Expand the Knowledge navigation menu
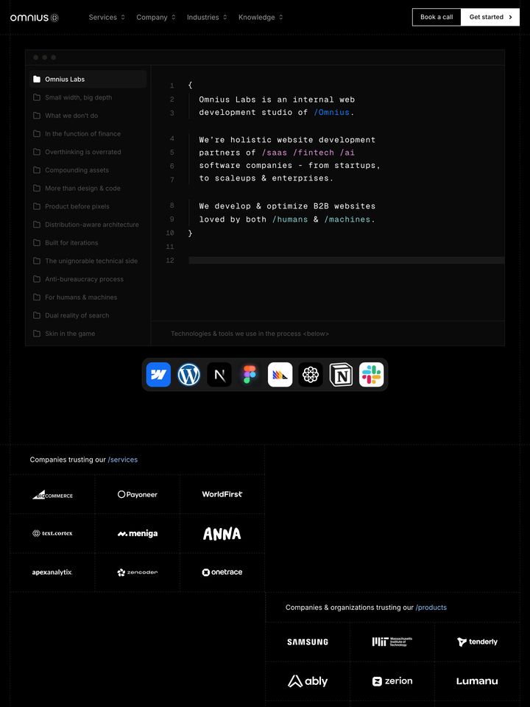 pos(261,17)
